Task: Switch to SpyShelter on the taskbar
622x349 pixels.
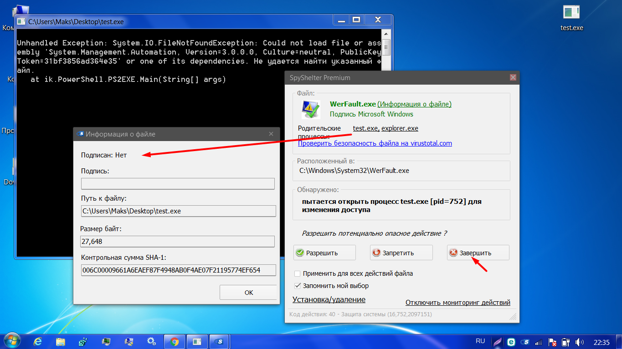Action: pos(220,341)
